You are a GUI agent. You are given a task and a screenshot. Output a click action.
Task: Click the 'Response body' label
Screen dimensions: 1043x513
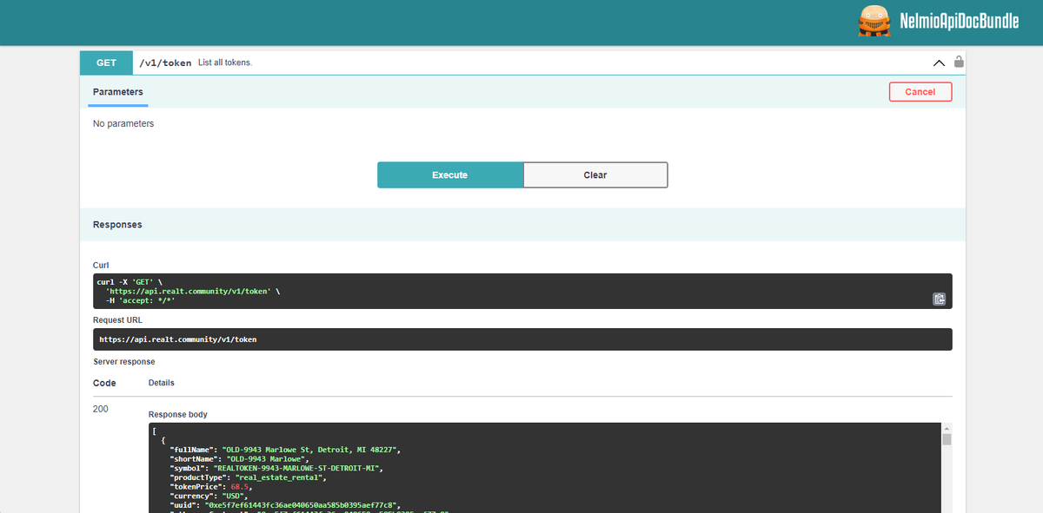tap(178, 415)
